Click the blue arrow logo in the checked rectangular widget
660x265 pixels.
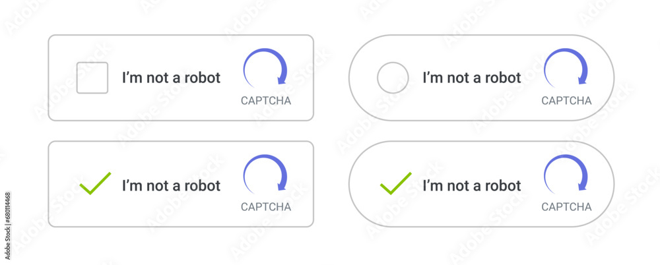point(265,173)
